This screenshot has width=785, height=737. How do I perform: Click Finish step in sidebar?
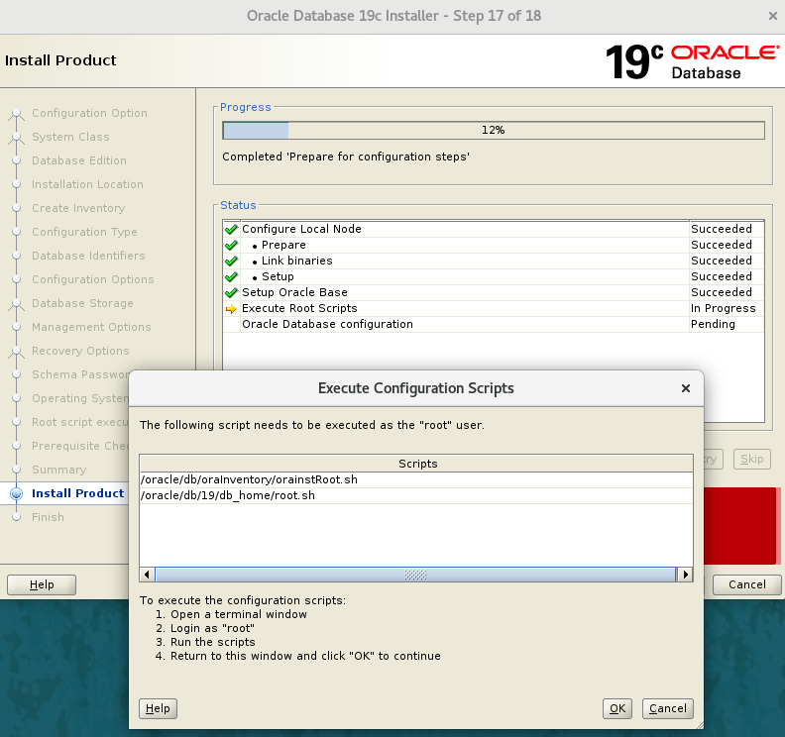[48, 517]
